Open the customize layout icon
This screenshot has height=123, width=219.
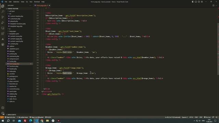(202, 2)
